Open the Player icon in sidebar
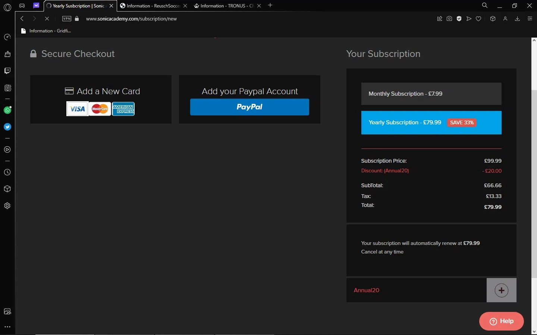 7,150
